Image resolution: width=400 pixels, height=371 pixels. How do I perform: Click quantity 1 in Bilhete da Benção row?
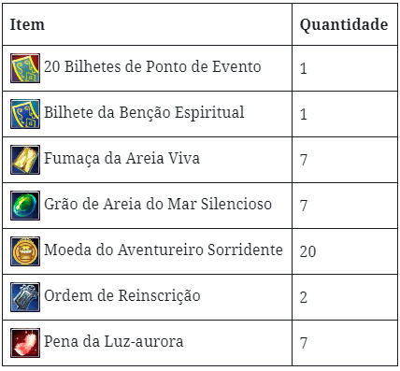click(x=304, y=114)
